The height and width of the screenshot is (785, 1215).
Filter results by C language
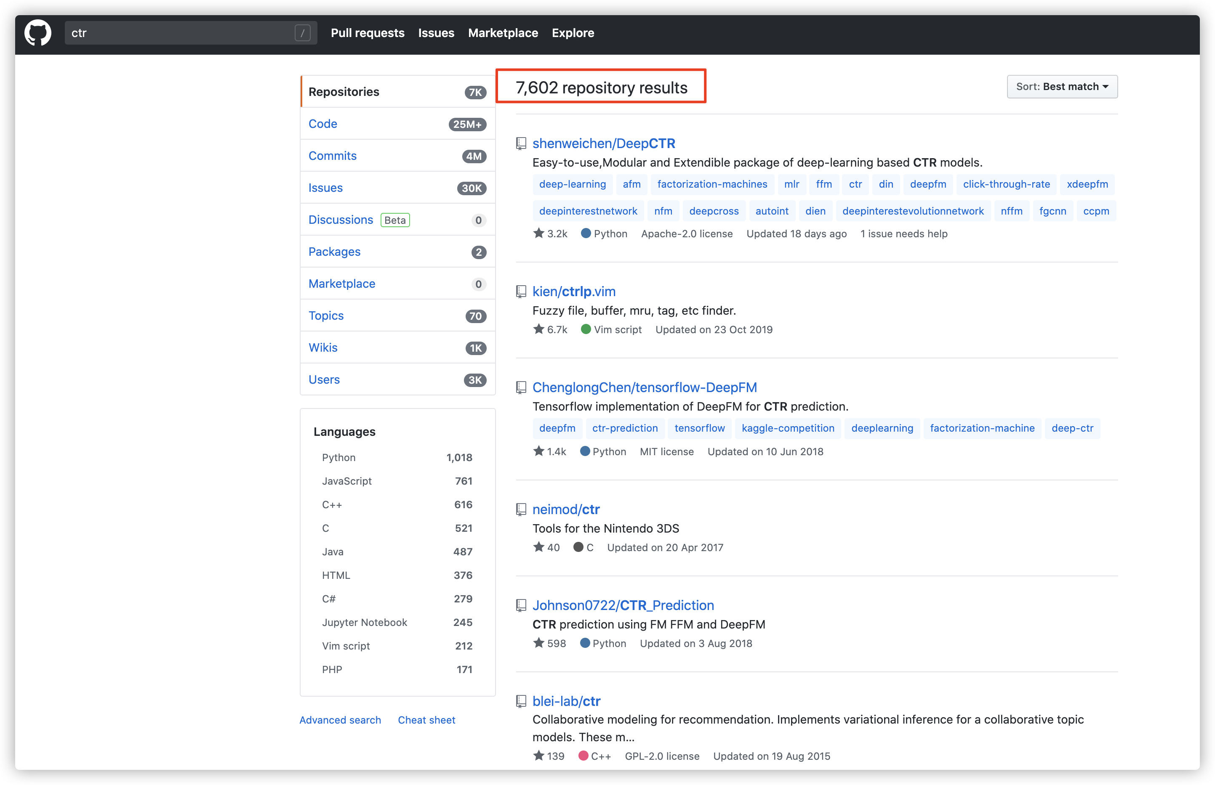(397, 528)
